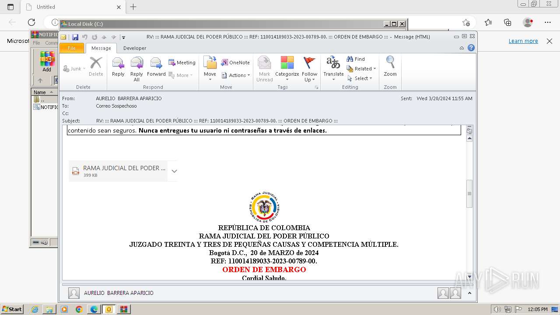This screenshot has height=315, width=560.
Task: Open the Tags dialog launcher
Action: click(316, 87)
